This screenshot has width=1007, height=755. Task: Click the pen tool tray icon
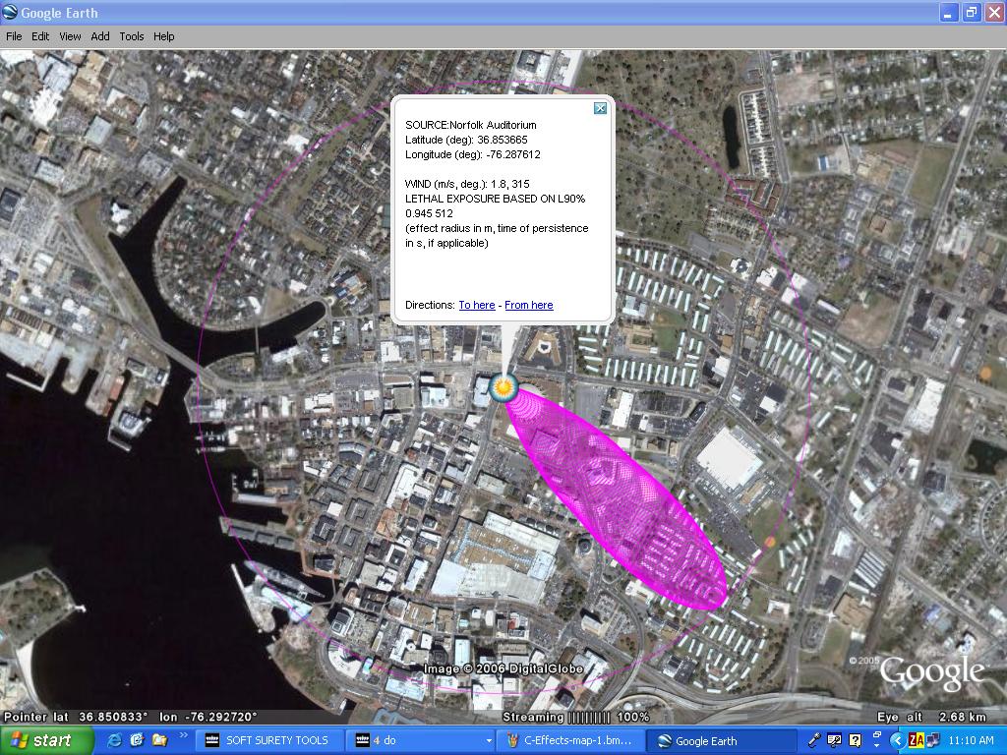pos(814,740)
